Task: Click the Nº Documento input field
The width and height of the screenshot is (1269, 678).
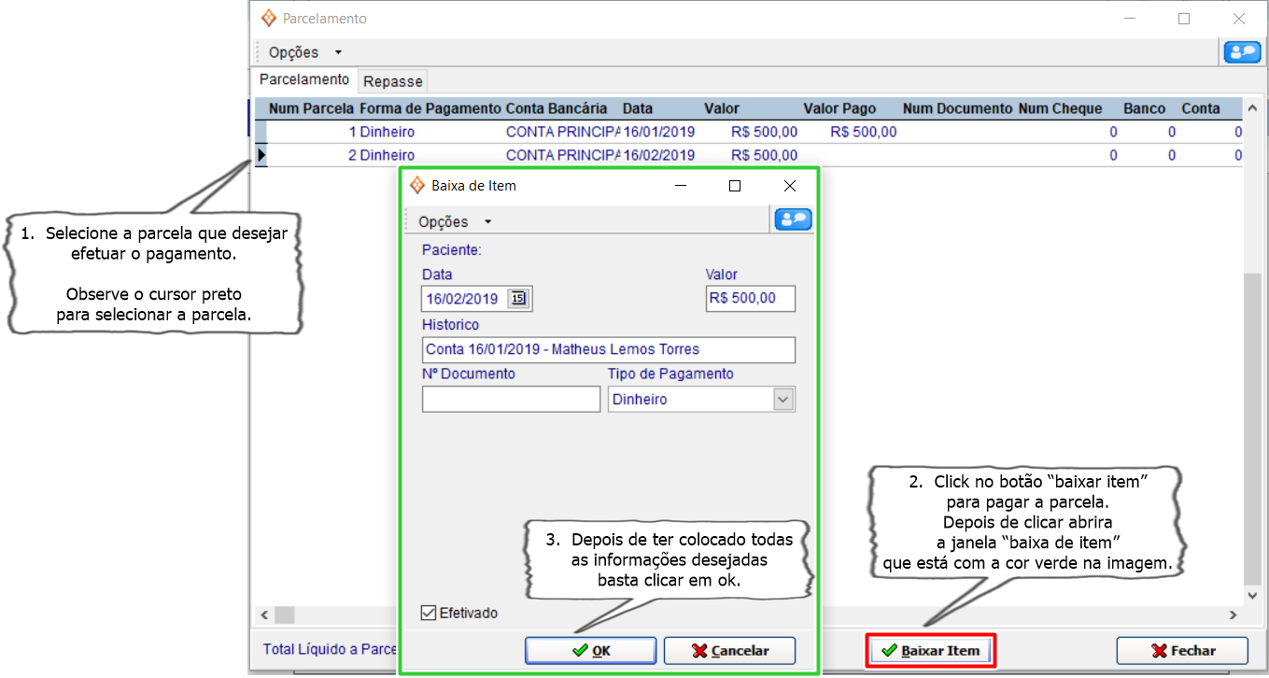Action: [511, 400]
